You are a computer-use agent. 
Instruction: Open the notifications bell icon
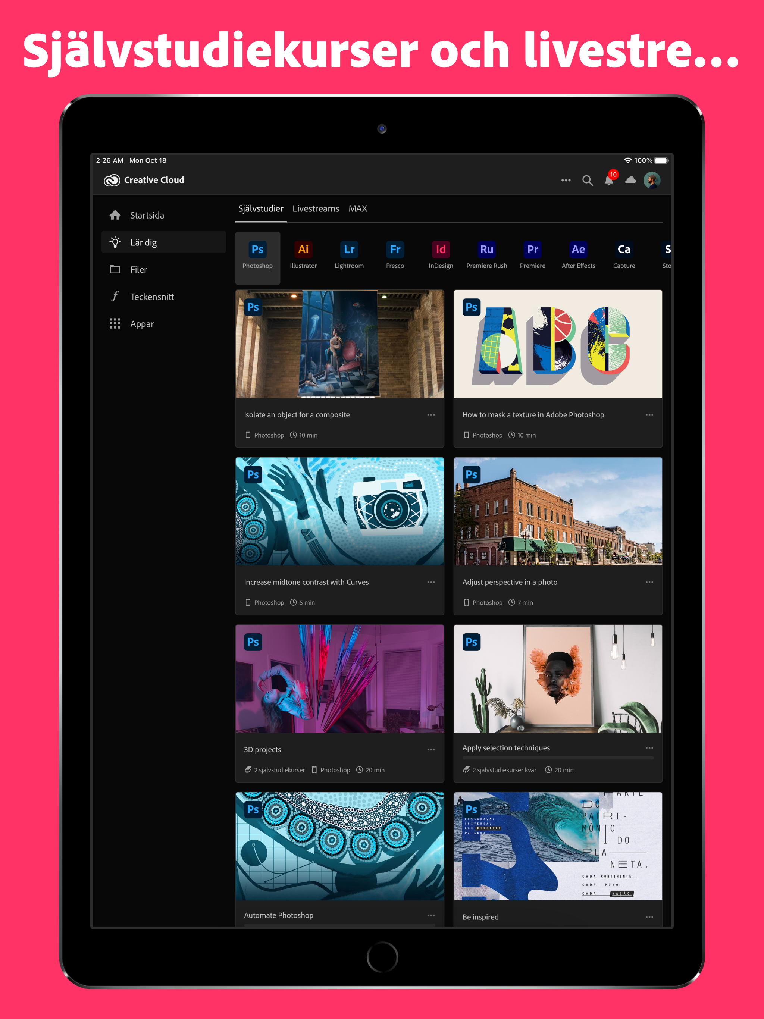point(609,181)
